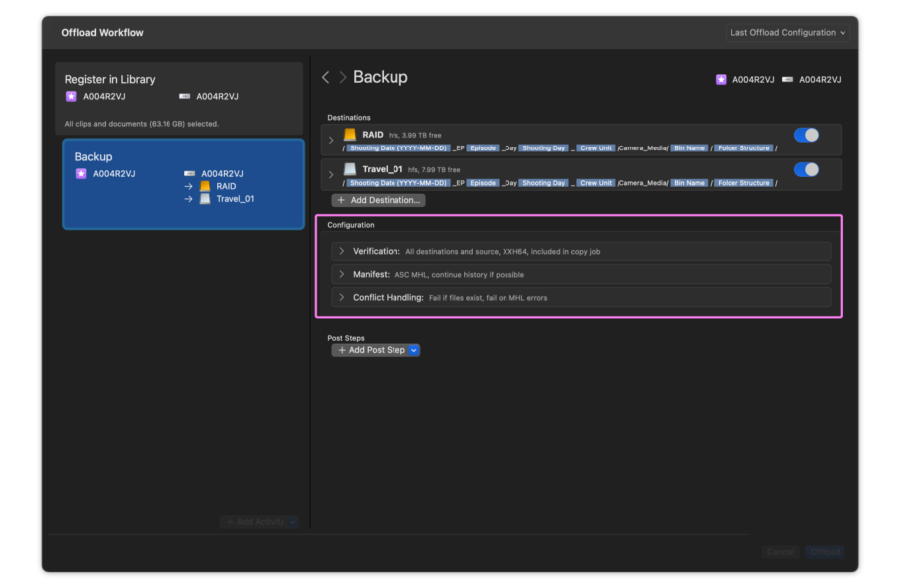Click the Cancel button
The width and height of the screenshot is (900, 588).
coord(781,552)
